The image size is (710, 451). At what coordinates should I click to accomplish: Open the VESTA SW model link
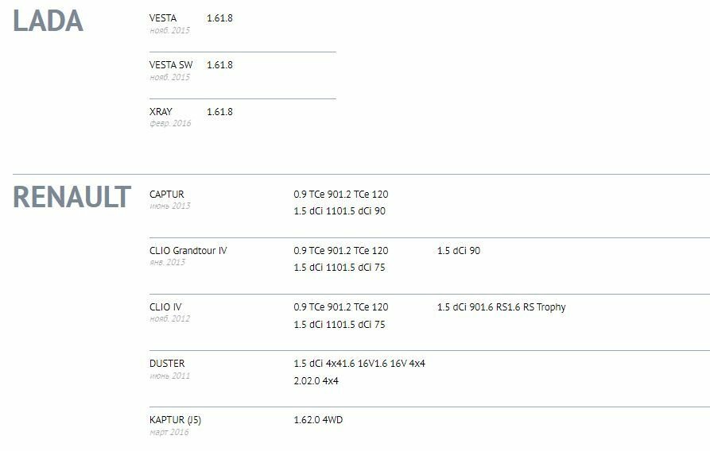pyautogui.click(x=171, y=64)
